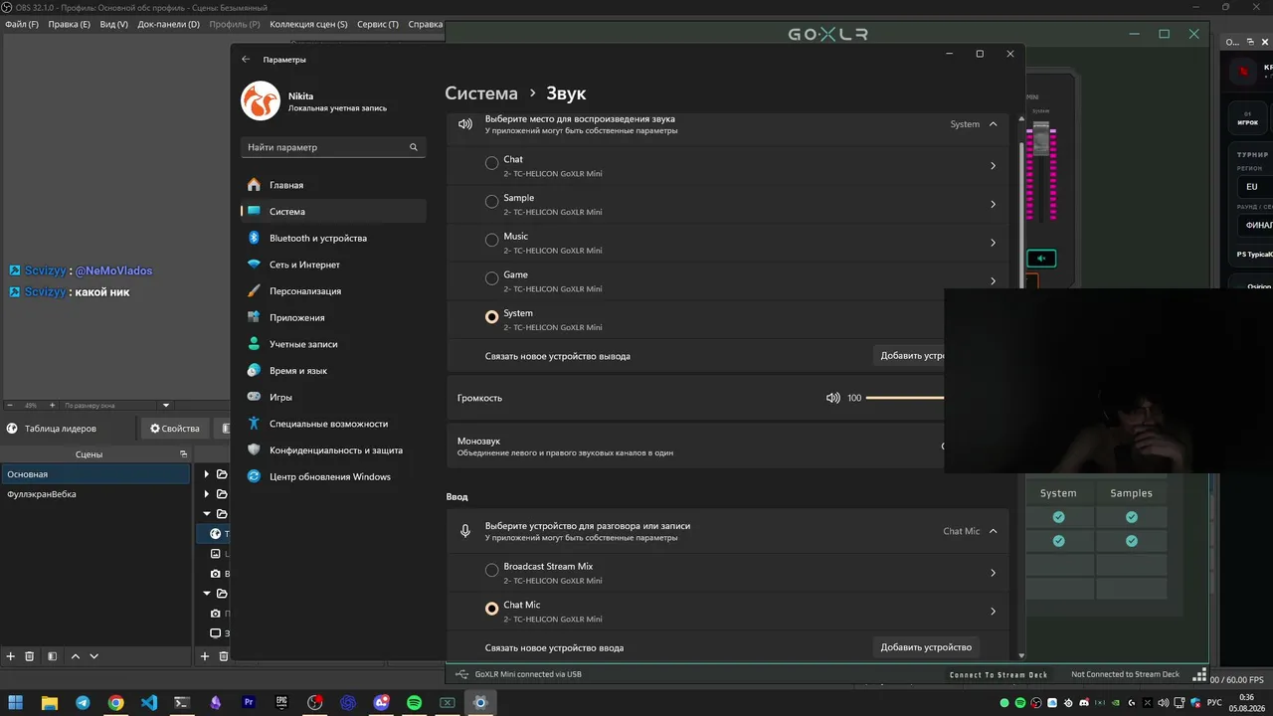
Task: Open Chat Mic input properties chevron
Action: [x=993, y=612]
